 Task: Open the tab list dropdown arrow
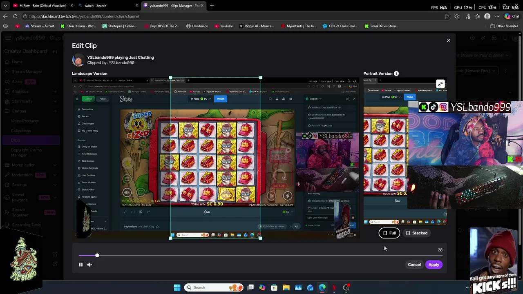(x=5, y=6)
